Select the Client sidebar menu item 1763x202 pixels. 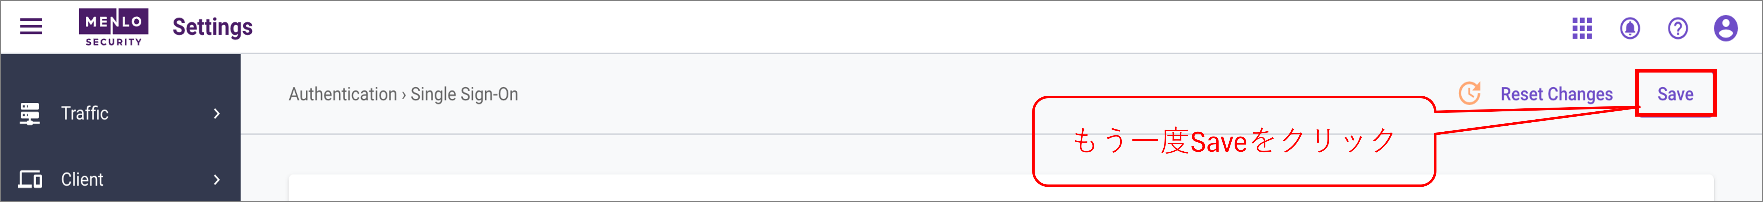click(121, 179)
